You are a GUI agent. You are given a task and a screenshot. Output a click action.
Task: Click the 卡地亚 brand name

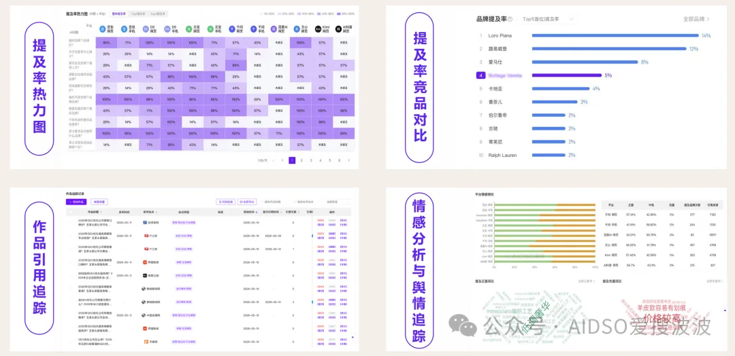[x=495, y=88]
